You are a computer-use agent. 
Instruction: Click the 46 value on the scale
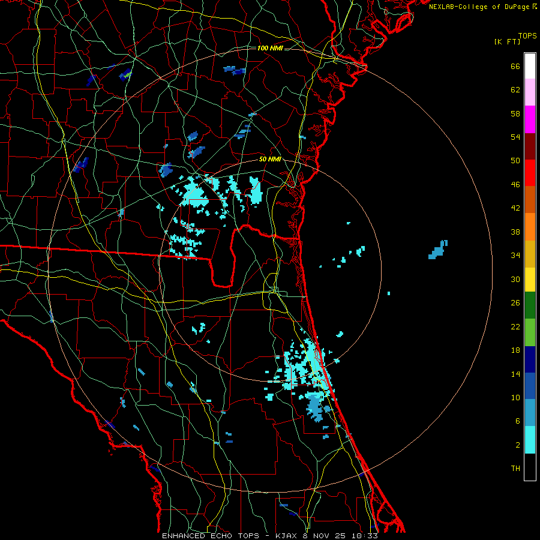point(515,185)
